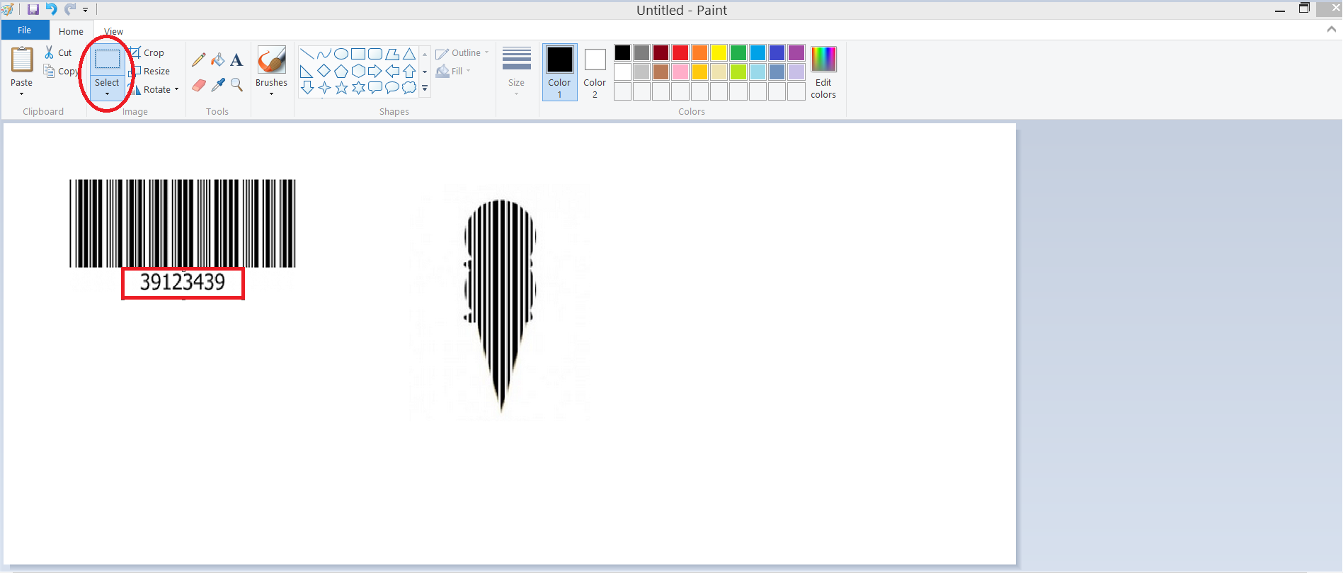Click the Paste clipboard icon
Viewport: 1343px width, 573px height.
pyautogui.click(x=22, y=59)
